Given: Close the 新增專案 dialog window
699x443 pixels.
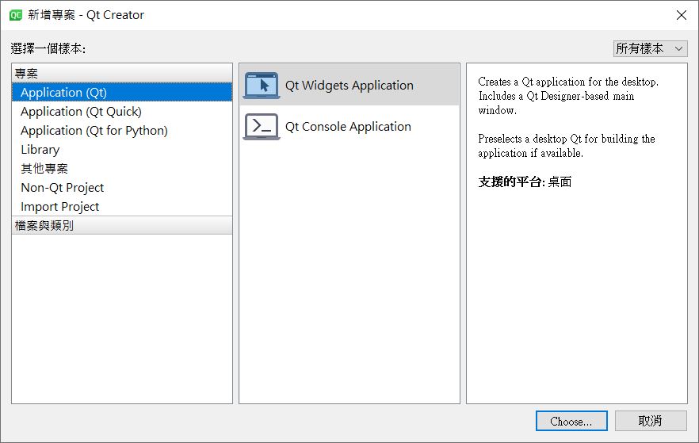Looking at the screenshot, I should pyautogui.click(x=681, y=15).
